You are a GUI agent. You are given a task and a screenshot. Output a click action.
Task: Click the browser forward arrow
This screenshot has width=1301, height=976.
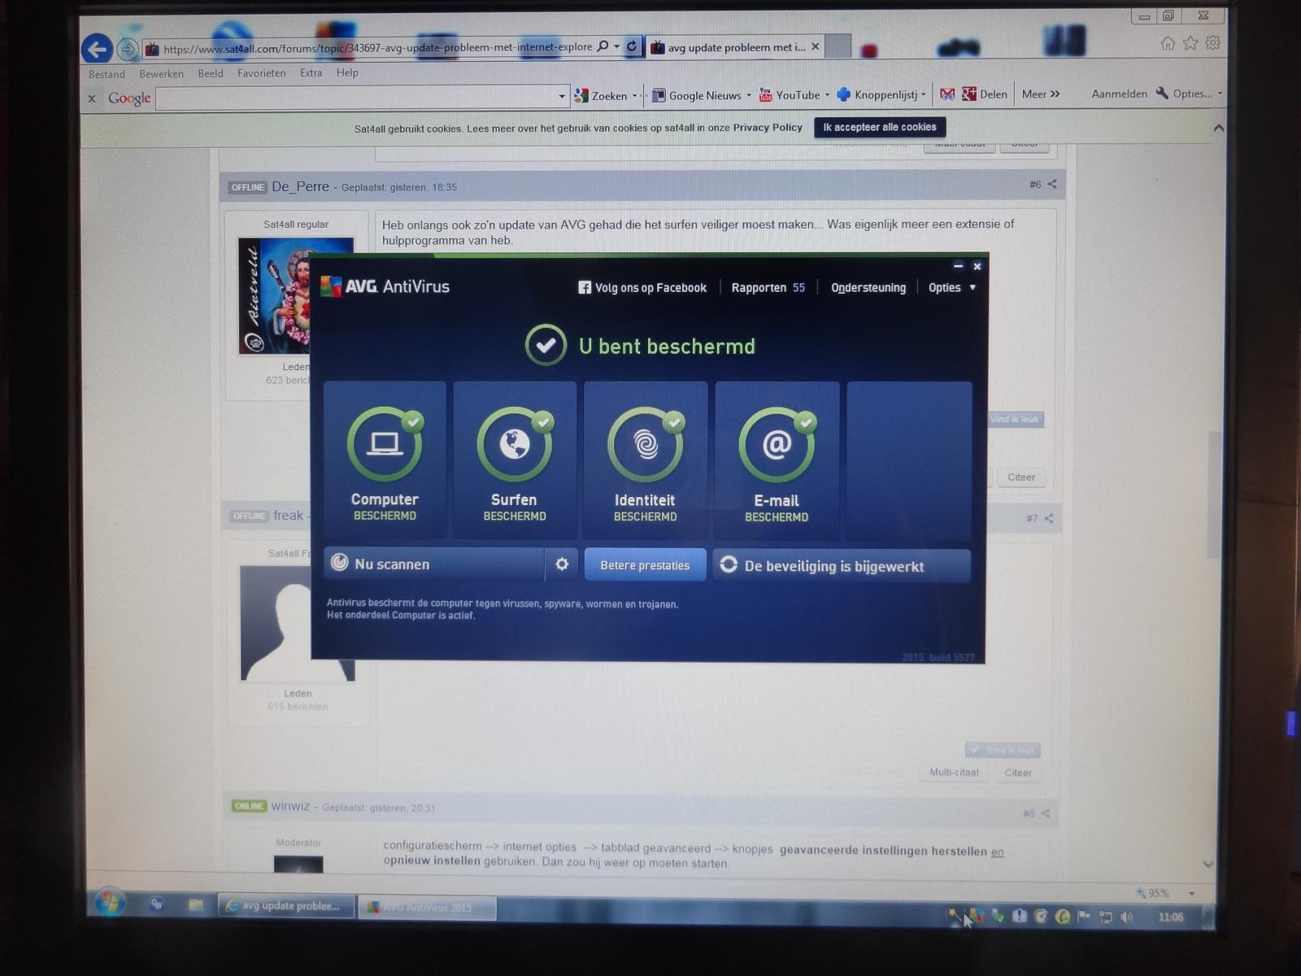(128, 50)
